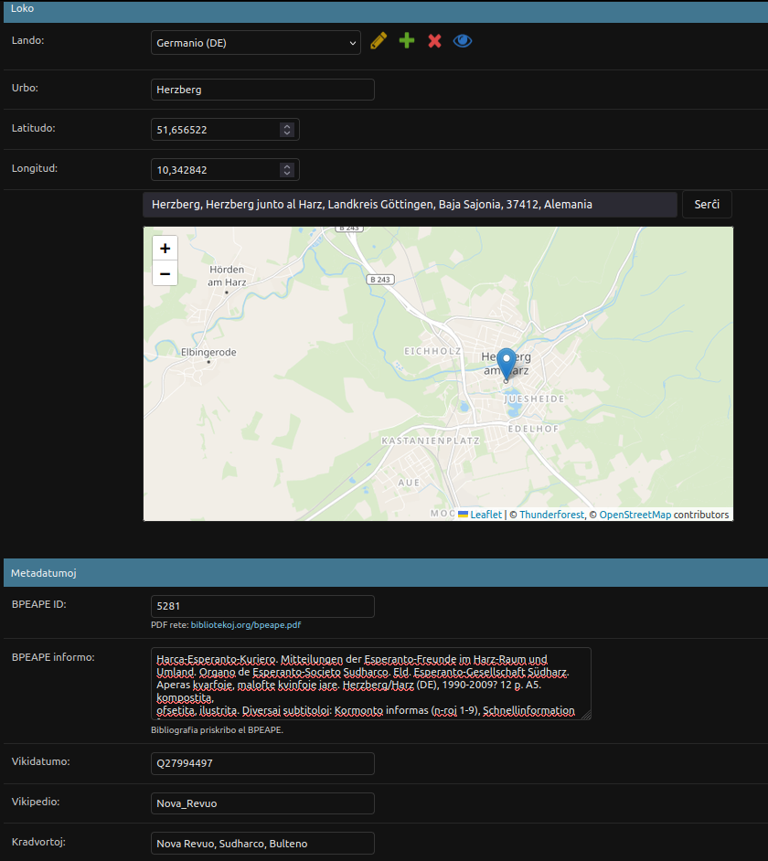Image resolution: width=768 pixels, height=861 pixels.
Task: Click the Urbo field containing Herzberg
Action: click(x=262, y=90)
